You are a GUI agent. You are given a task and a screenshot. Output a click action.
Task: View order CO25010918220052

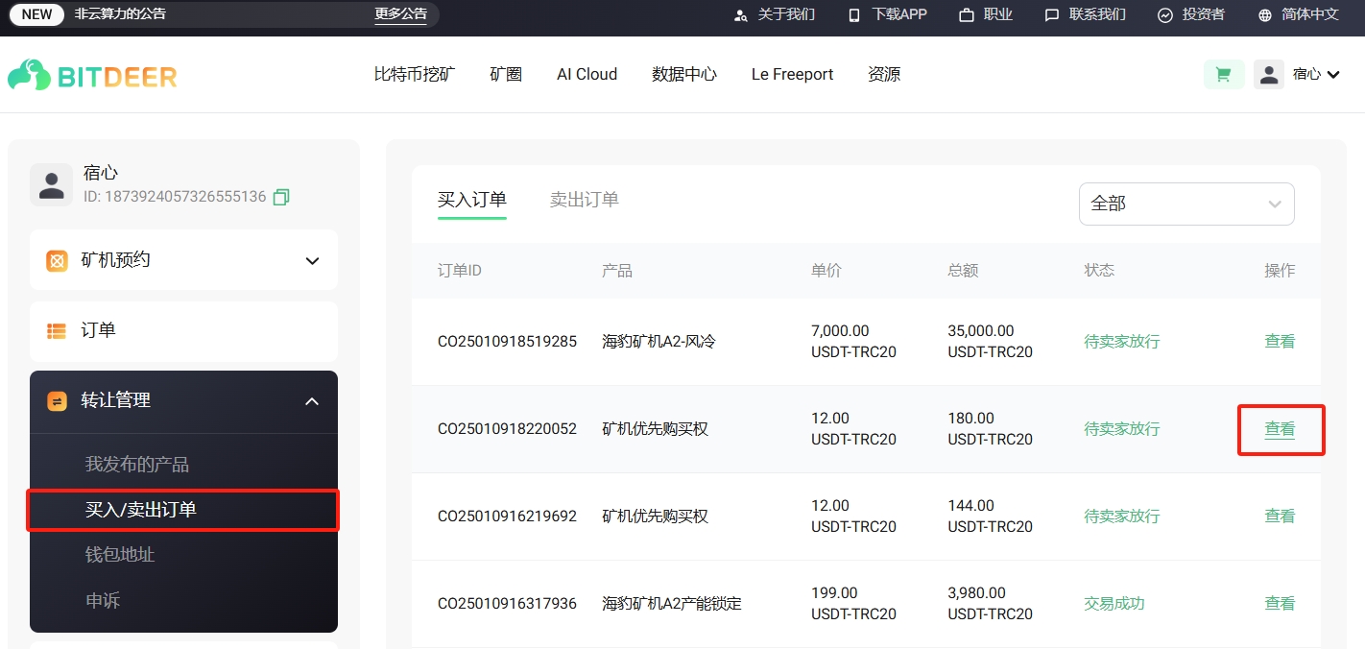click(x=1280, y=429)
